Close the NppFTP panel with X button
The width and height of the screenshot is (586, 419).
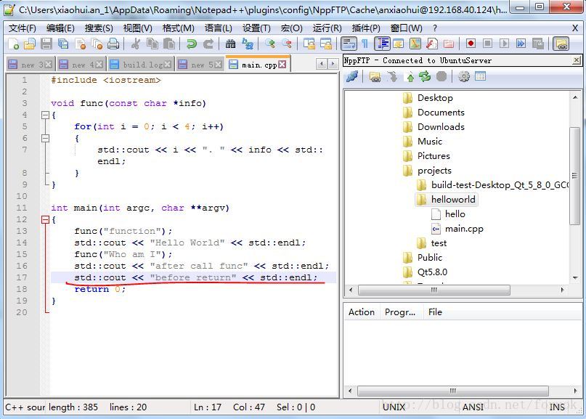577,60
